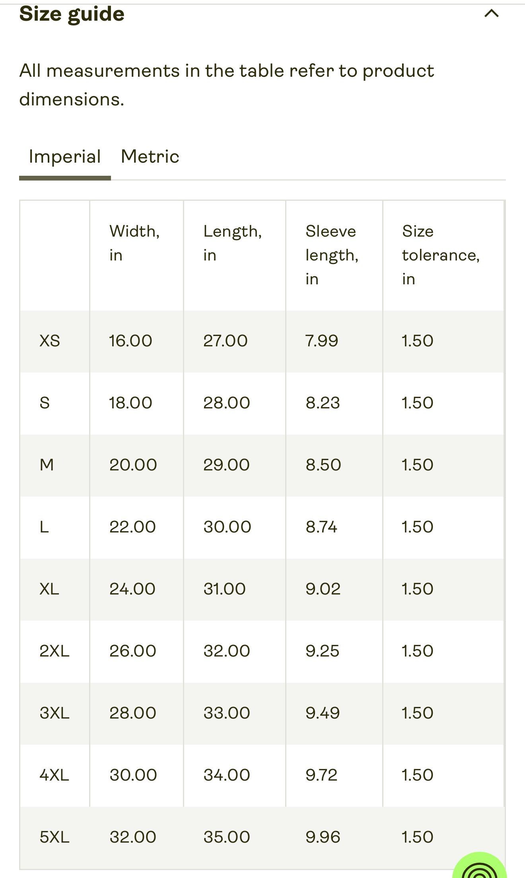This screenshot has width=525, height=878.
Task: Click the Size tolerance column header
Action: tap(441, 255)
